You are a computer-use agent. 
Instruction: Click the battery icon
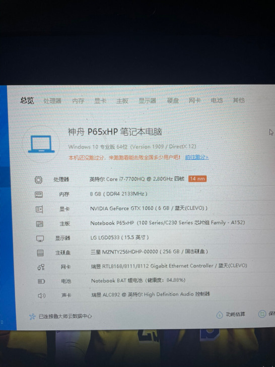click(41, 281)
